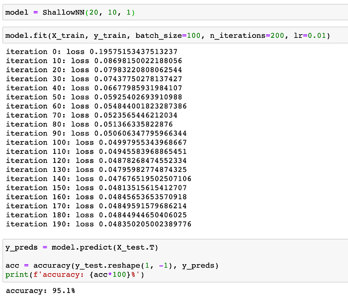
Task: Select output line 'iteration 30: loss 0.07437750278137427'
Action: [94, 79]
